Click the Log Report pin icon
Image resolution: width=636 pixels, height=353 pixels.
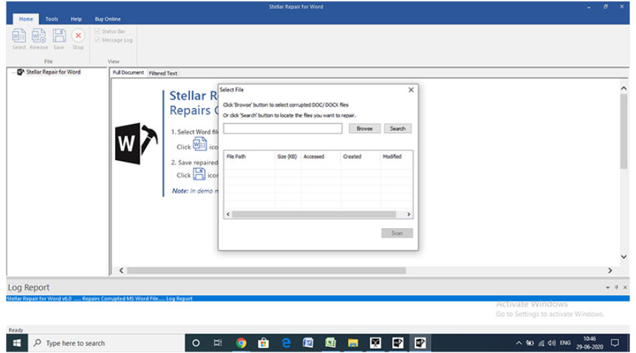[616, 287]
